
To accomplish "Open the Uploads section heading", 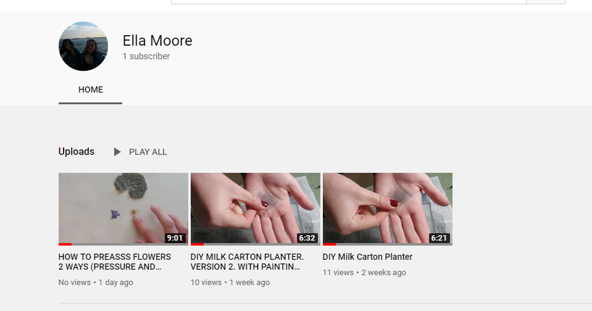I will [x=77, y=152].
